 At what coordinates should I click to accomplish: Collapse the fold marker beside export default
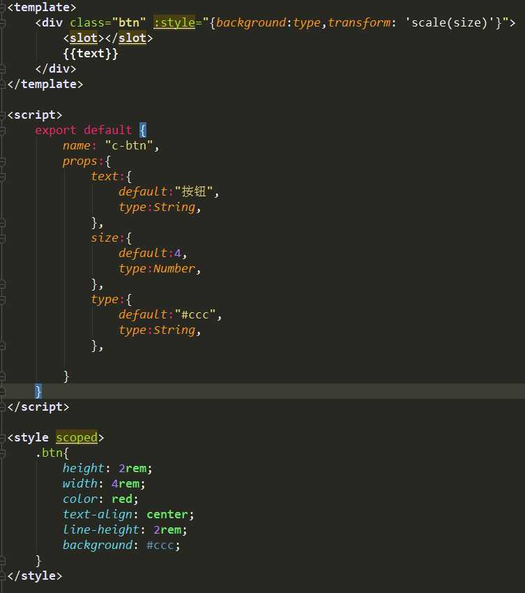[2, 131]
